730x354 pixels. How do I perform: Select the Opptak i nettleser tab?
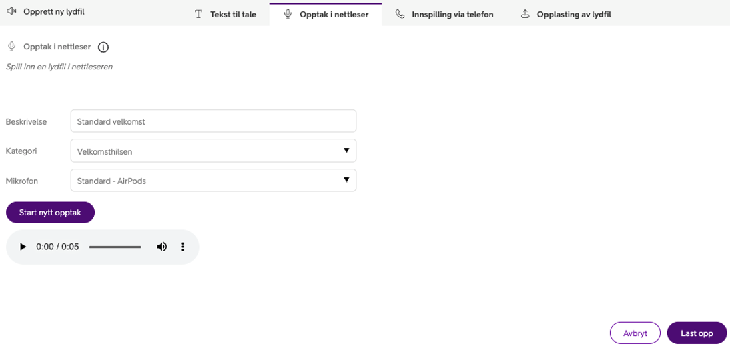click(x=326, y=14)
